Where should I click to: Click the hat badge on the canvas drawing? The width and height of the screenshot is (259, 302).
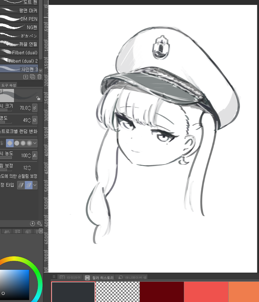pos(161,47)
